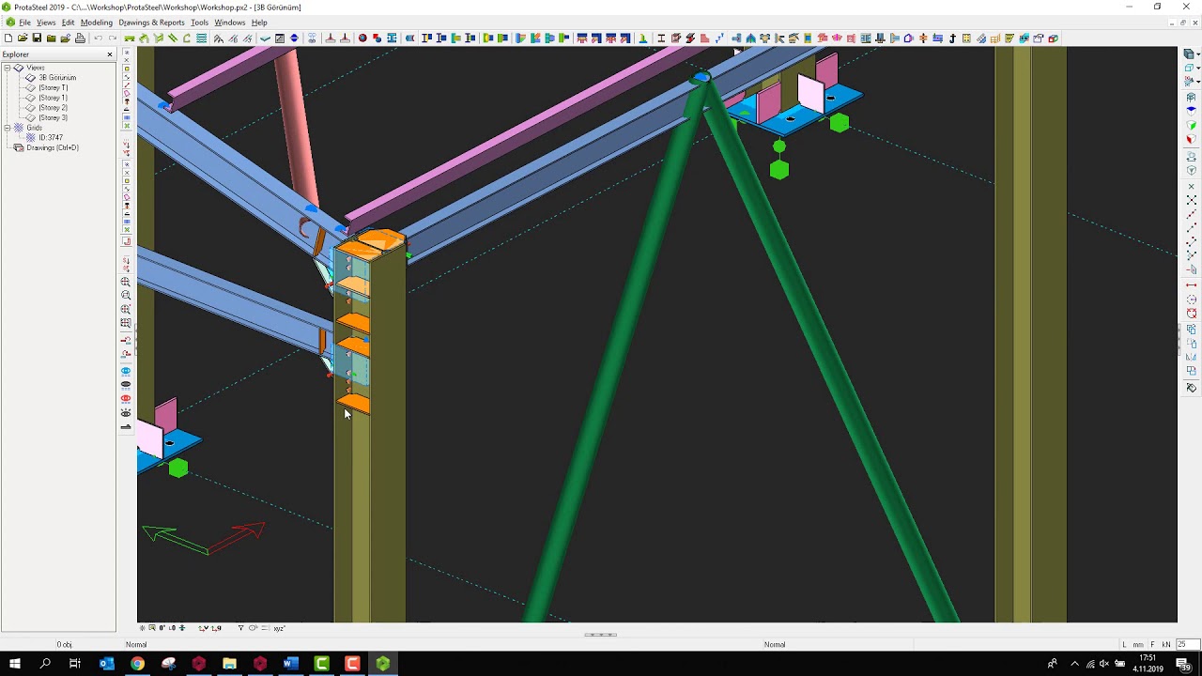Click the red eye visibility icon

click(126, 397)
